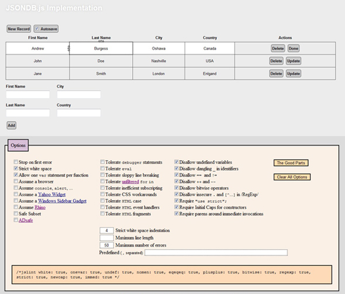Enable Assume console, alert checkbox
This screenshot has width=345, height=294.
[x=16, y=188]
